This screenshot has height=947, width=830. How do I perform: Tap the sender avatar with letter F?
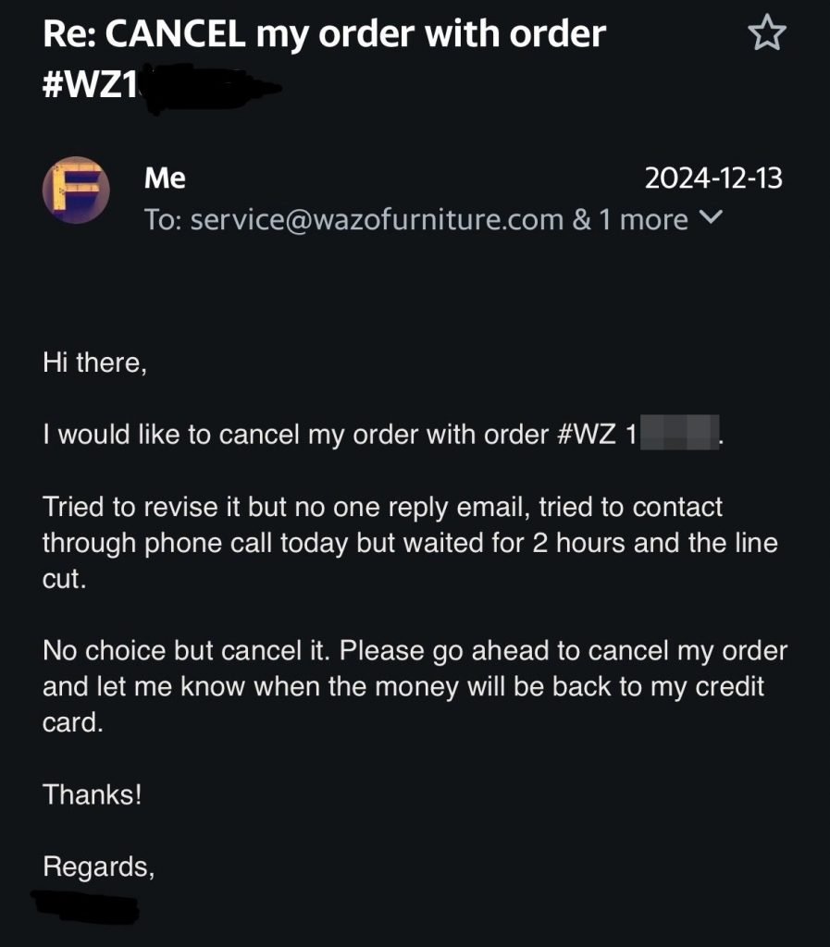click(76, 190)
